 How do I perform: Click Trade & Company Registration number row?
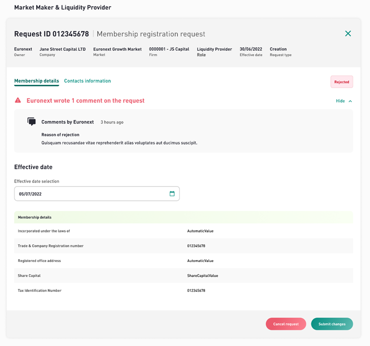click(183, 246)
